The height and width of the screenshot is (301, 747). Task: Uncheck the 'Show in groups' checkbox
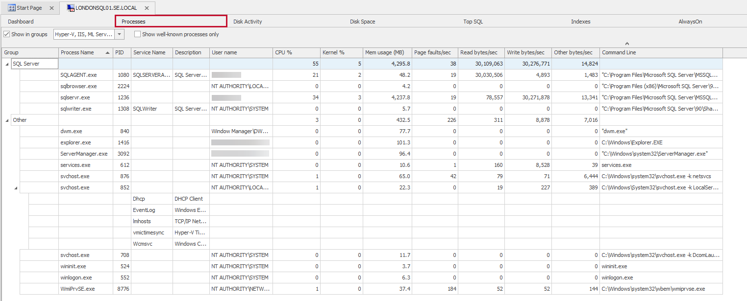pyautogui.click(x=6, y=34)
